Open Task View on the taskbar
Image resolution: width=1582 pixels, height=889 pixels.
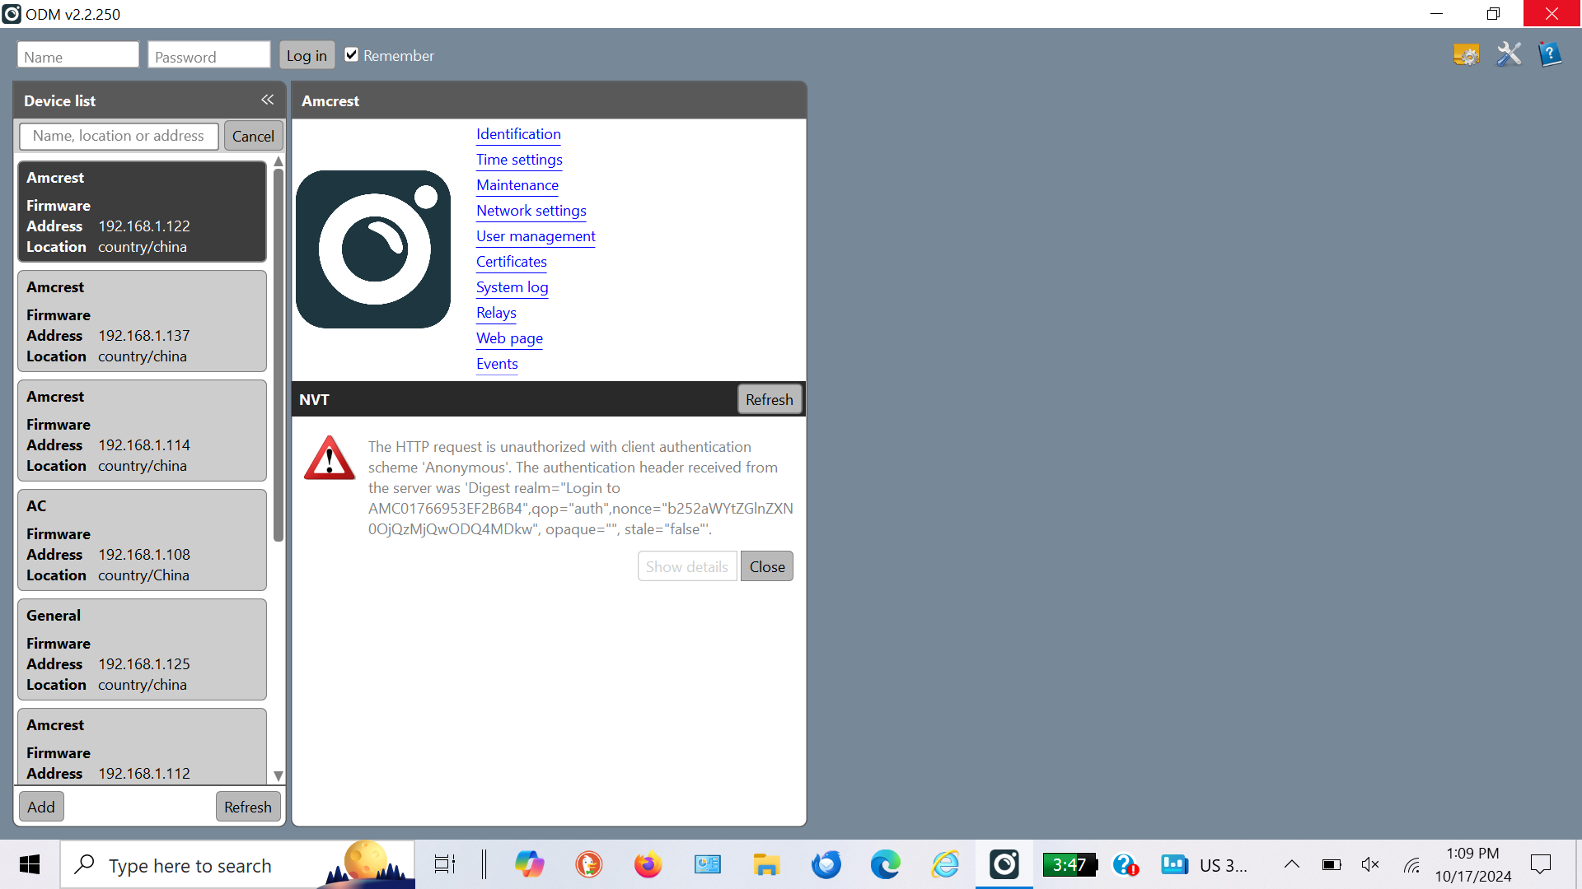click(445, 864)
